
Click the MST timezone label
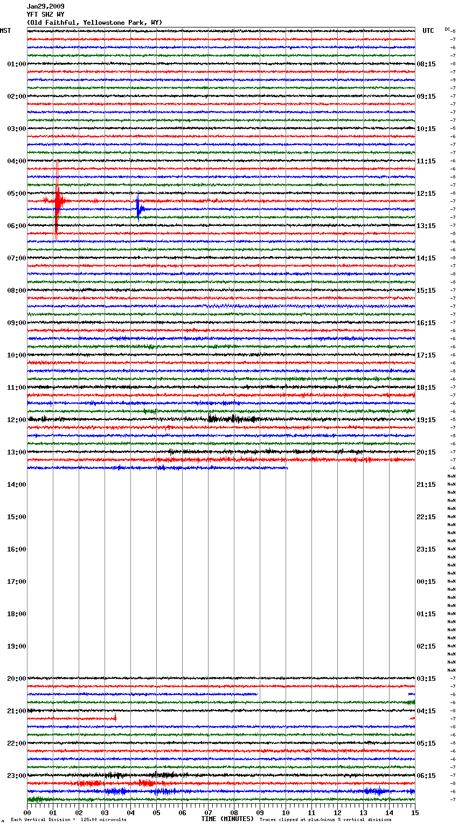tap(5, 31)
